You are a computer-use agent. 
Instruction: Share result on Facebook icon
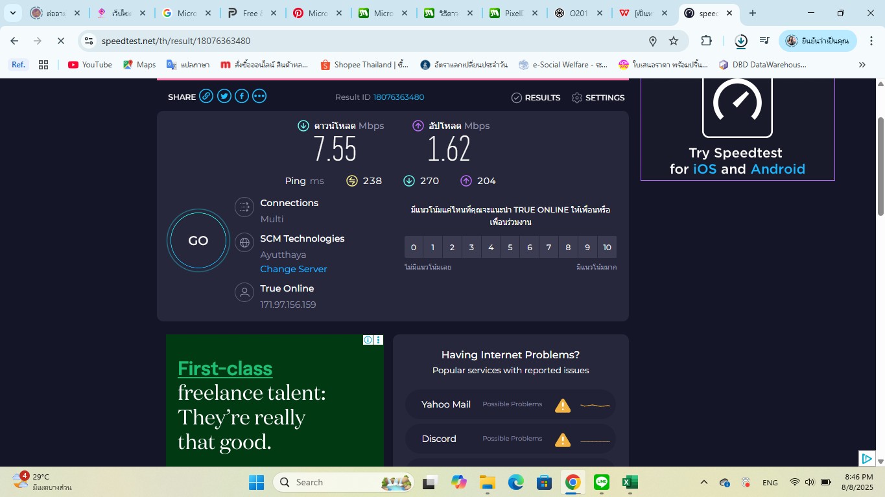pyautogui.click(x=242, y=96)
